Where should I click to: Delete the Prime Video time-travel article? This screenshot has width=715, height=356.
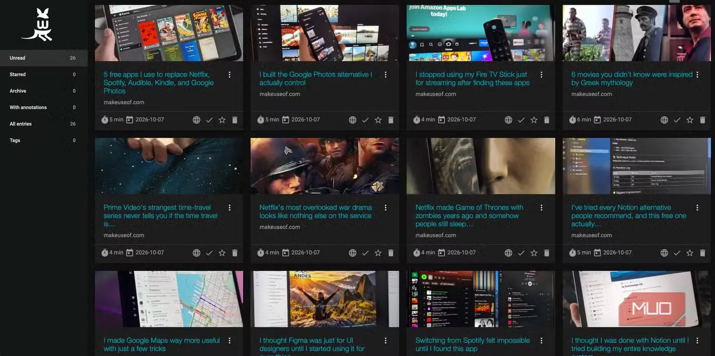click(235, 253)
